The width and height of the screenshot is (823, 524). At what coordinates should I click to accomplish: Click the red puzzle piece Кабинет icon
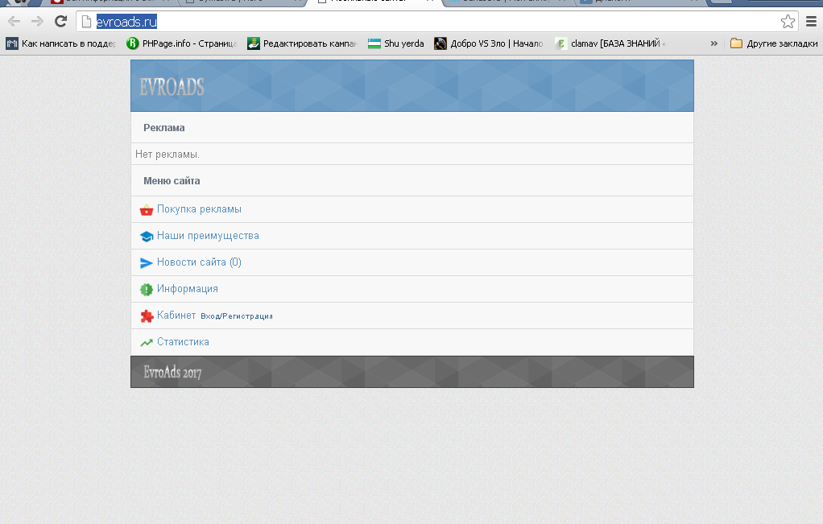146,316
